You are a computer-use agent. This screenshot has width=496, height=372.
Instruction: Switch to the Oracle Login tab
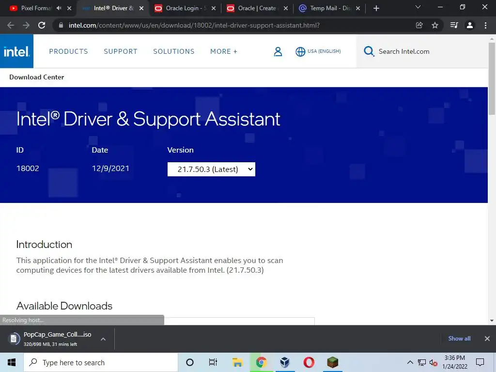181,8
